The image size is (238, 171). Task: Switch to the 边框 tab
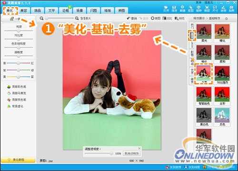pyautogui.click(x=66, y=10)
